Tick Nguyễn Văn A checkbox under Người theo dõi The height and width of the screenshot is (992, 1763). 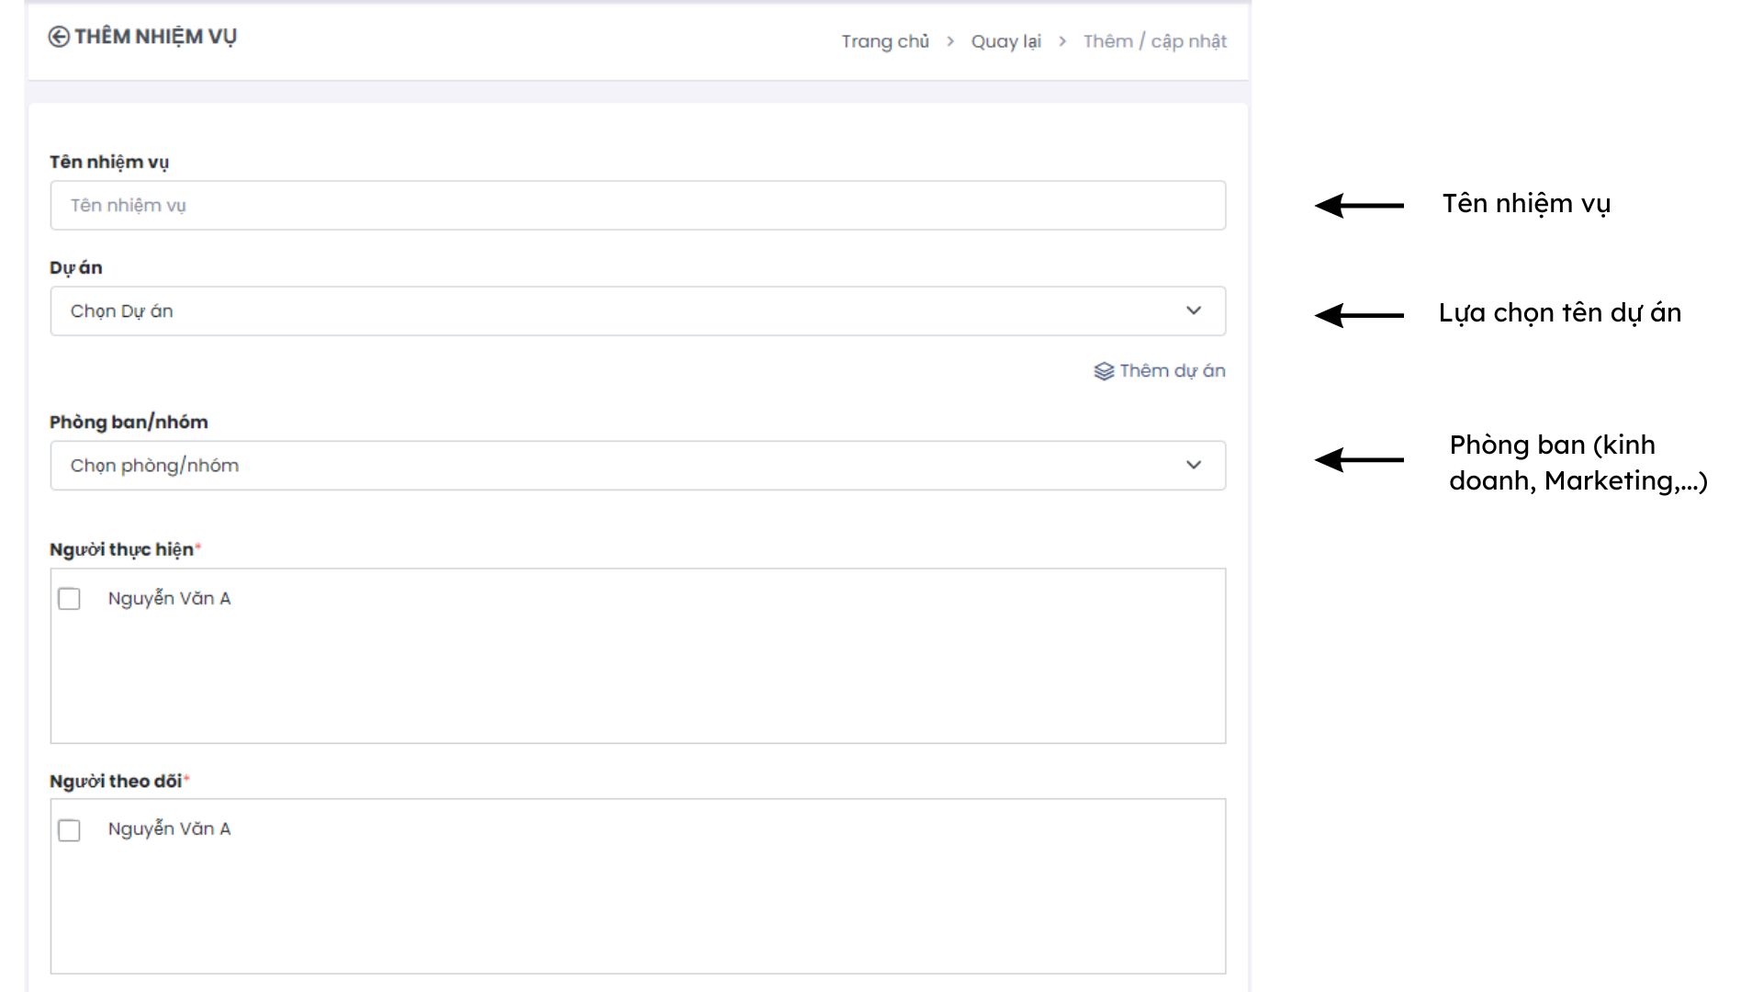click(x=69, y=830)
